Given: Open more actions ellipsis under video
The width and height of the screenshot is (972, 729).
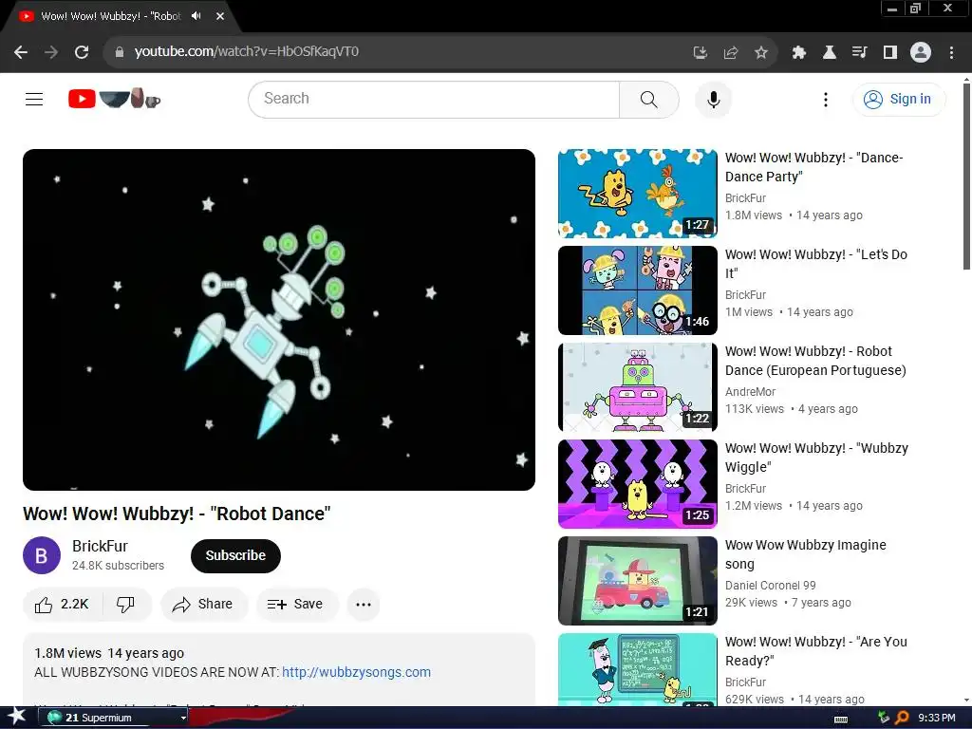Looking at the screenshot, I should [x=364, y=605].
